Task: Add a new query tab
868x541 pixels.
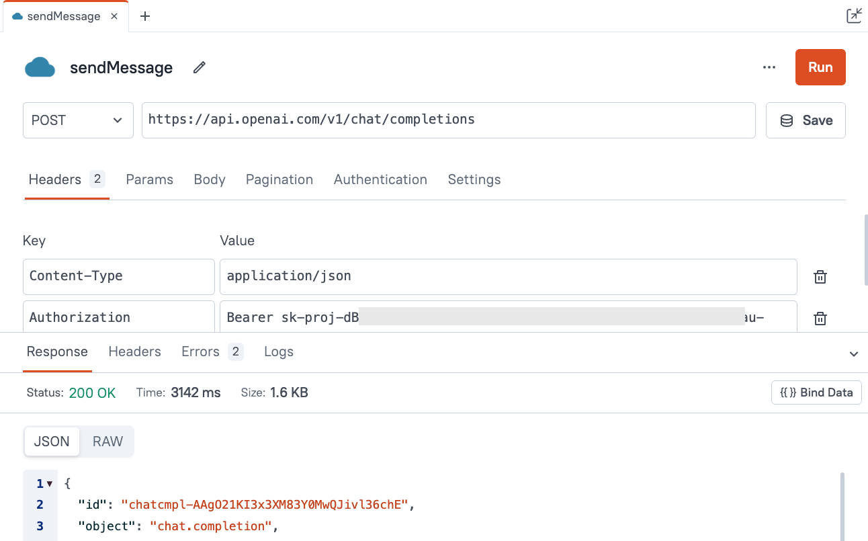Action: pyautogui.click(x=145, y=16)
